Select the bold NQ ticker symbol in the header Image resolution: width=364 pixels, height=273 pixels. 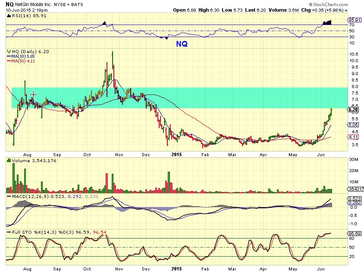pyautogui.click(x=9, y=4)
